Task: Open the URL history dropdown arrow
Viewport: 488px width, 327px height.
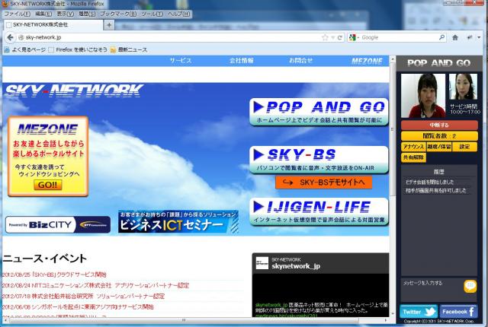Action: tap(332, 38)
